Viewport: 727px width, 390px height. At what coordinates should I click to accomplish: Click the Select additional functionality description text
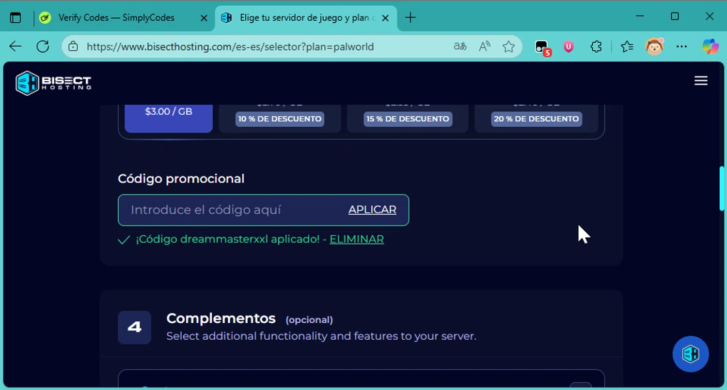pos(321,336)
